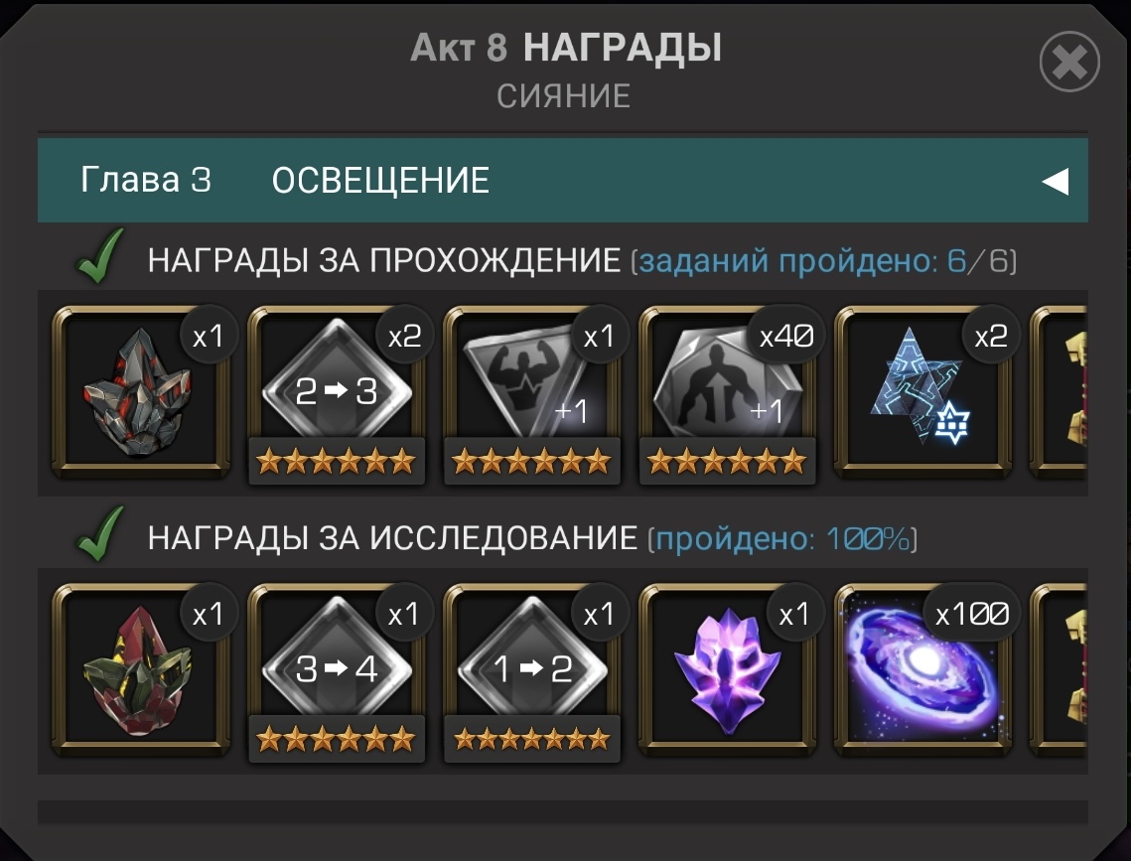Select the 2→3 rank-up gem reward
The height and width of the screenshot is (861, 1131).
click(337, 394)
